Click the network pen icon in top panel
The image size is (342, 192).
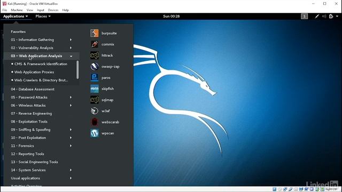pyautogui.click(x=317, y=17)
